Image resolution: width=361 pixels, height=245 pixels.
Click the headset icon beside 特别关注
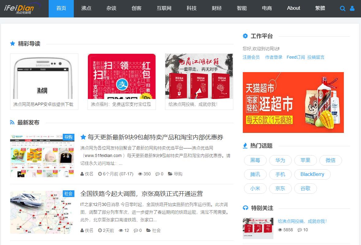[246, 208]
